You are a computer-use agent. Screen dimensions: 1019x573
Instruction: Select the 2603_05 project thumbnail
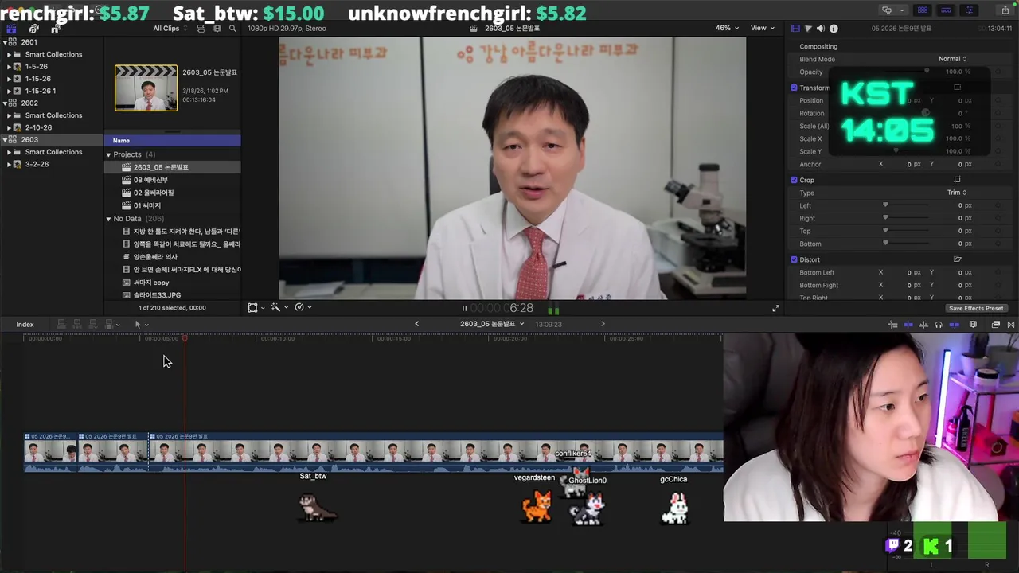[146, 88]
